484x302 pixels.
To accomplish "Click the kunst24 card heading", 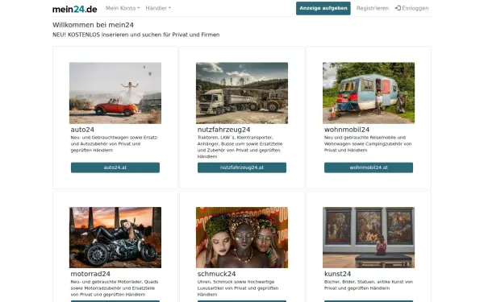I will click(x=337, y=274).
